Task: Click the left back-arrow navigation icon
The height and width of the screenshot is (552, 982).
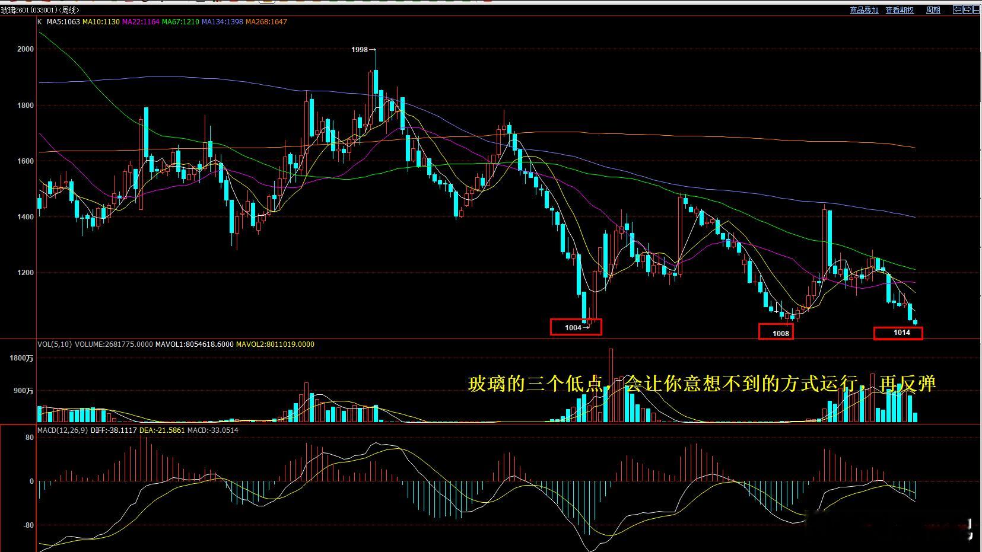Action: (957, 9)
